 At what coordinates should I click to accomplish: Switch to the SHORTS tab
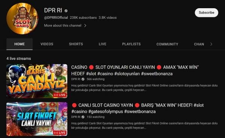coord(76,44)
